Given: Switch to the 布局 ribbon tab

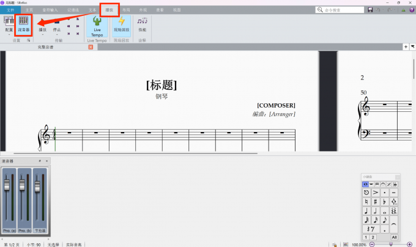Looking at the screenshot, I should [x=126, y=10].
